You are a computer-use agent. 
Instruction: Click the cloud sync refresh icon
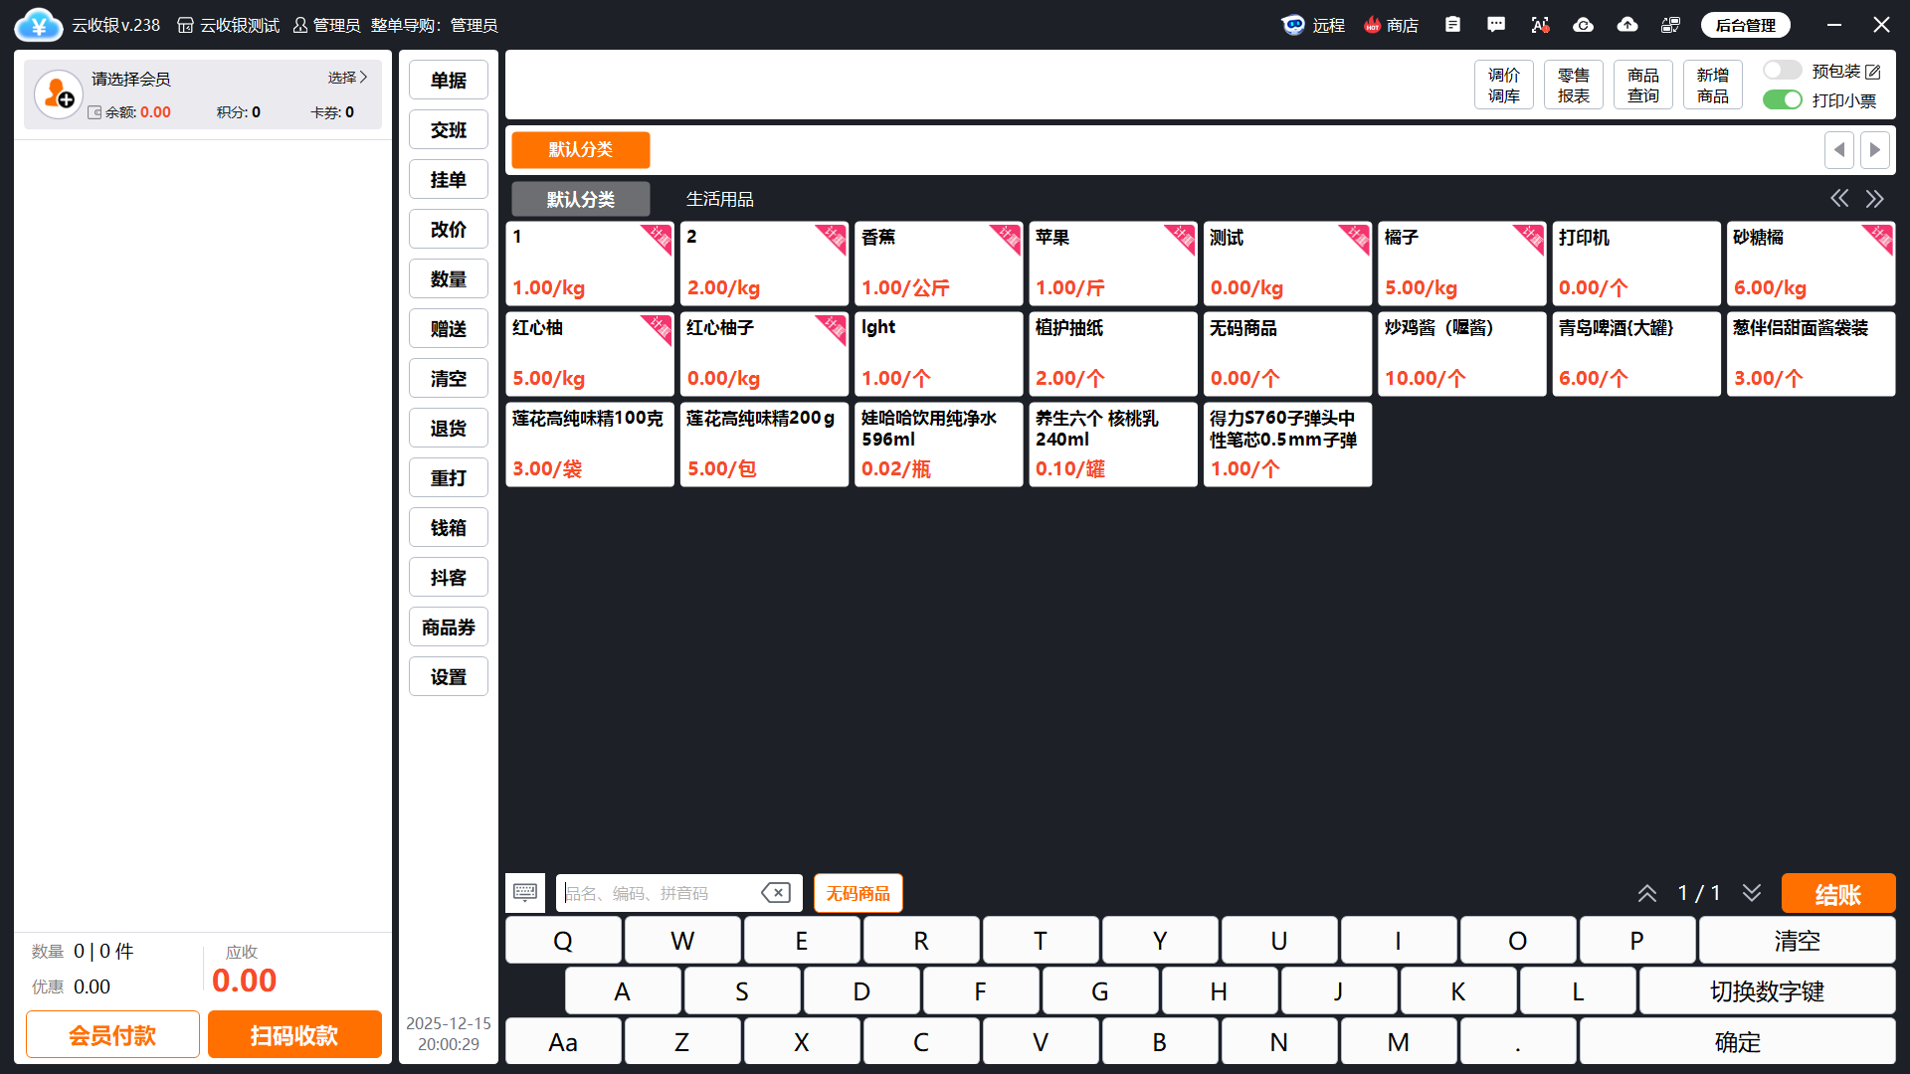[x=1583, y=25]
